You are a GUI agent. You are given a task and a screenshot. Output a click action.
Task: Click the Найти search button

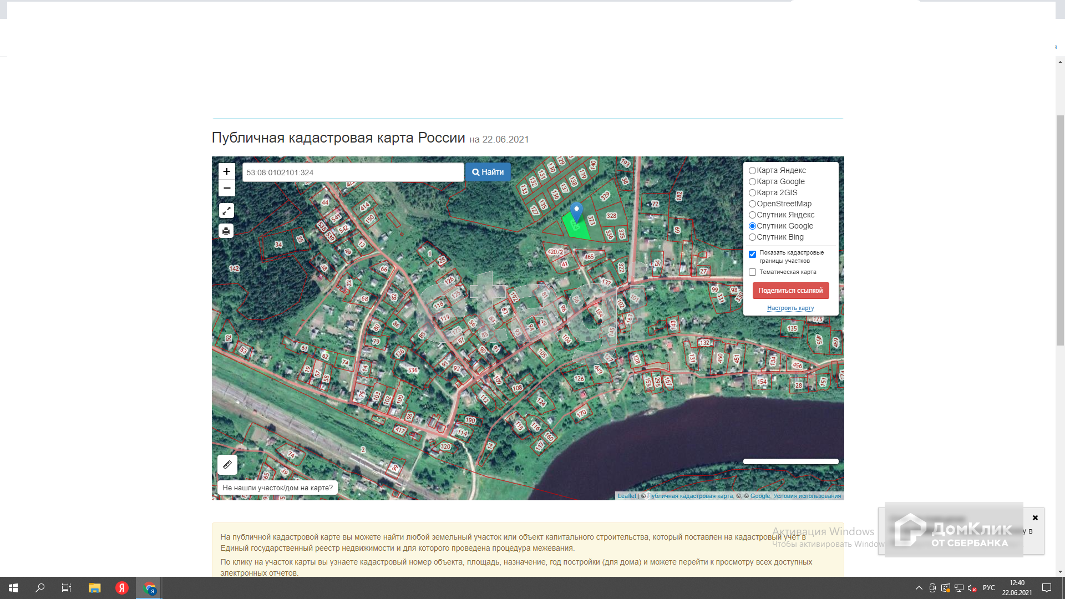pos(488,172)
